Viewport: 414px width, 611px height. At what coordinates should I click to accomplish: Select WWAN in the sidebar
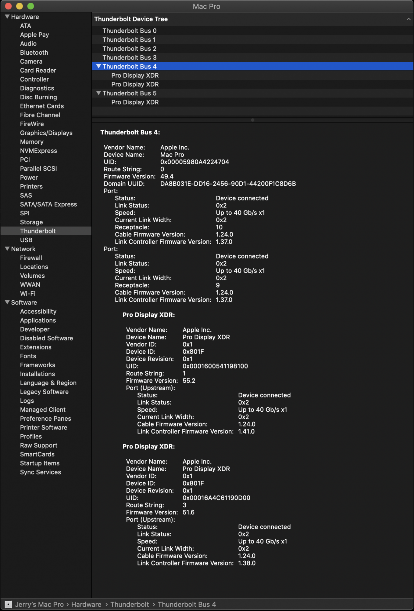(30, 284)
